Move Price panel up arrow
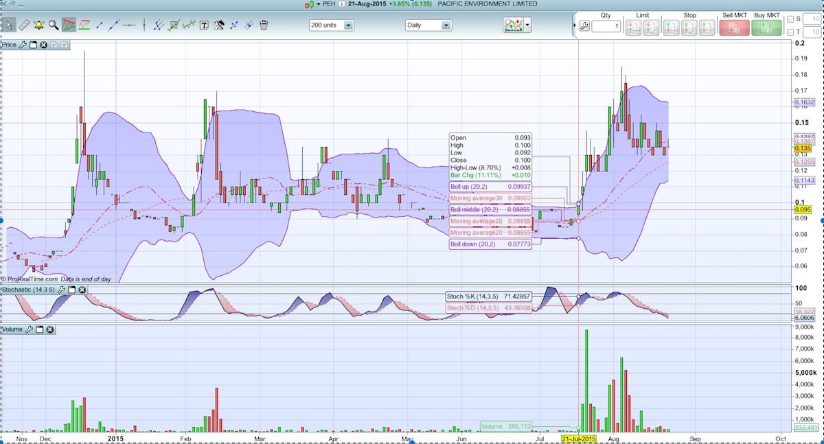The height and width of the screenshot is (444, 824). click(x=64, y=45)
